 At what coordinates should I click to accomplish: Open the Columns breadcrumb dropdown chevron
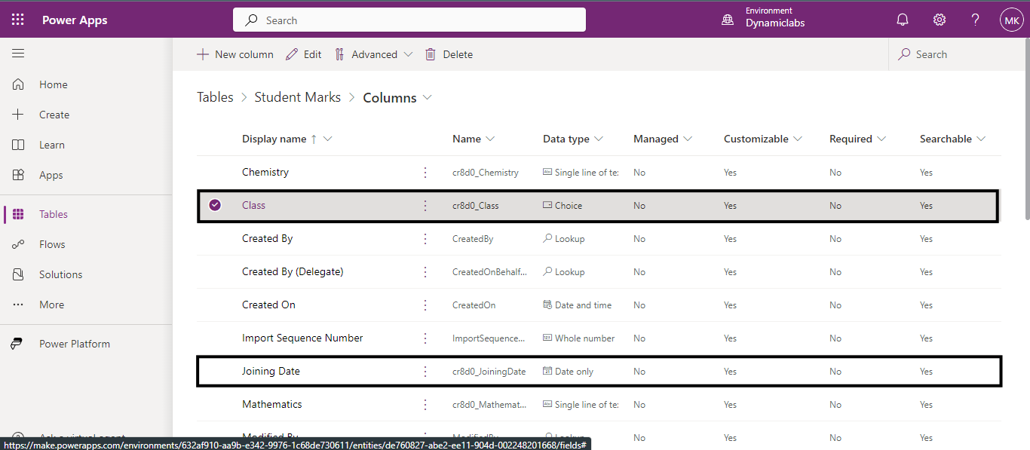[428, 97]
